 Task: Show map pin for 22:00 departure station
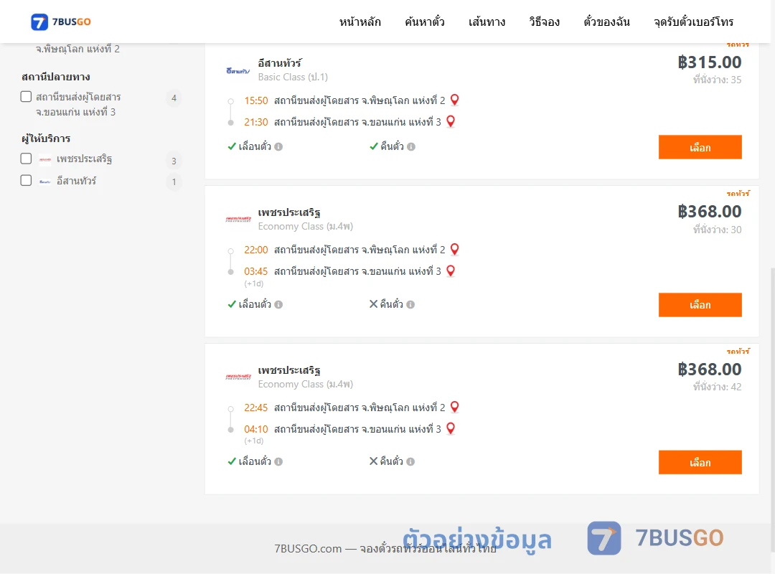click(455, 249)
